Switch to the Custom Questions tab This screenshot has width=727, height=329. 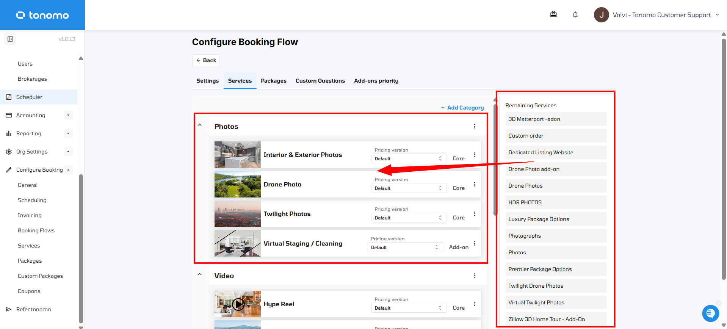[320, 81]
